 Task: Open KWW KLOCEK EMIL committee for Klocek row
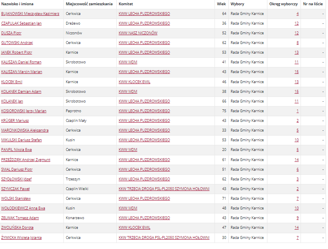135,82
